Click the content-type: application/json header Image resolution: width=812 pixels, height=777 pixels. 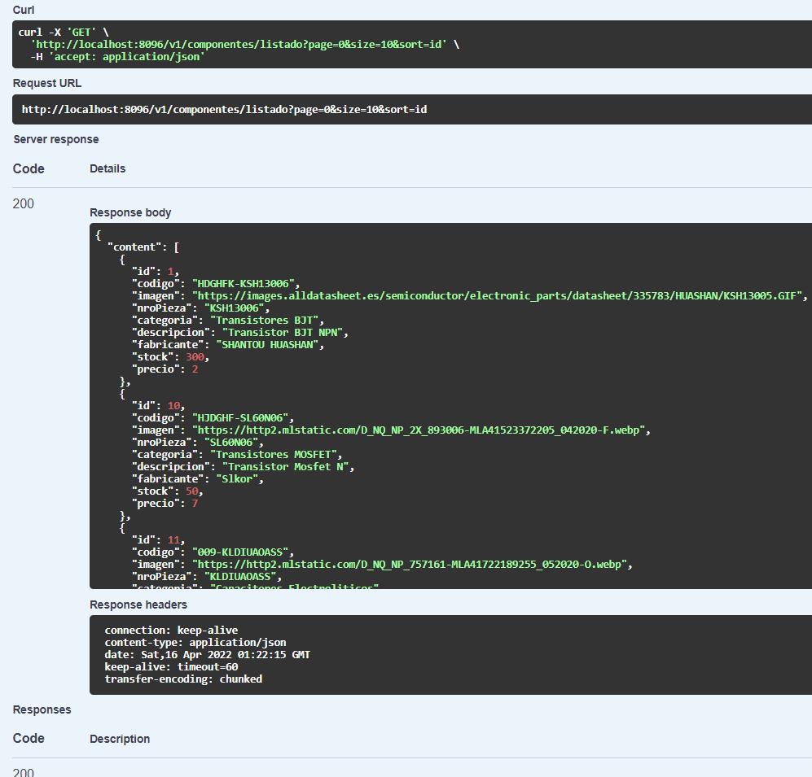195,643
